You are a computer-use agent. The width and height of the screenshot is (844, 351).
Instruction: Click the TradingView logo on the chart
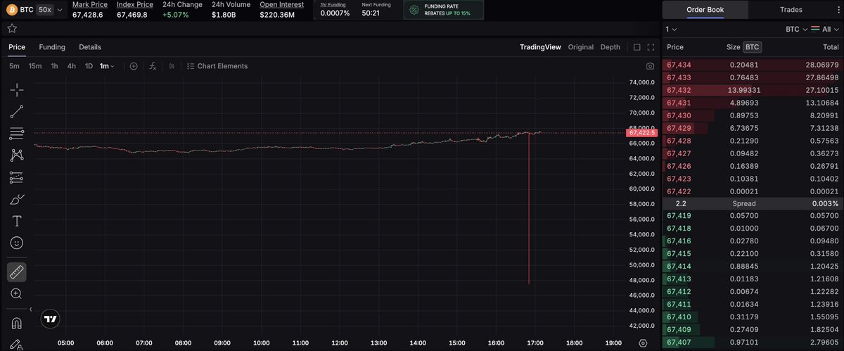49,319
